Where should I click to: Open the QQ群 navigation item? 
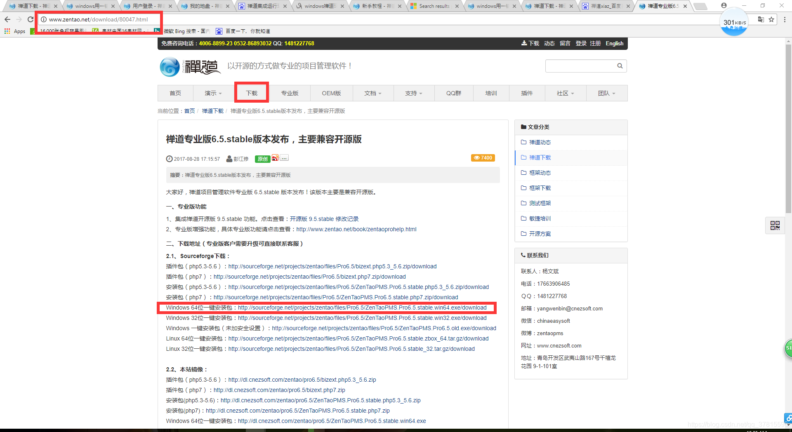coord(454,93)
